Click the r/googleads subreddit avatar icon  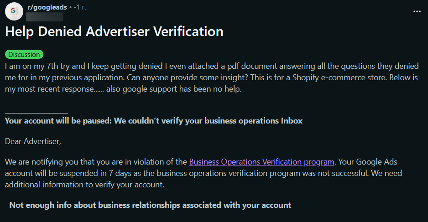pyautogui.click(x=14, y=10)
